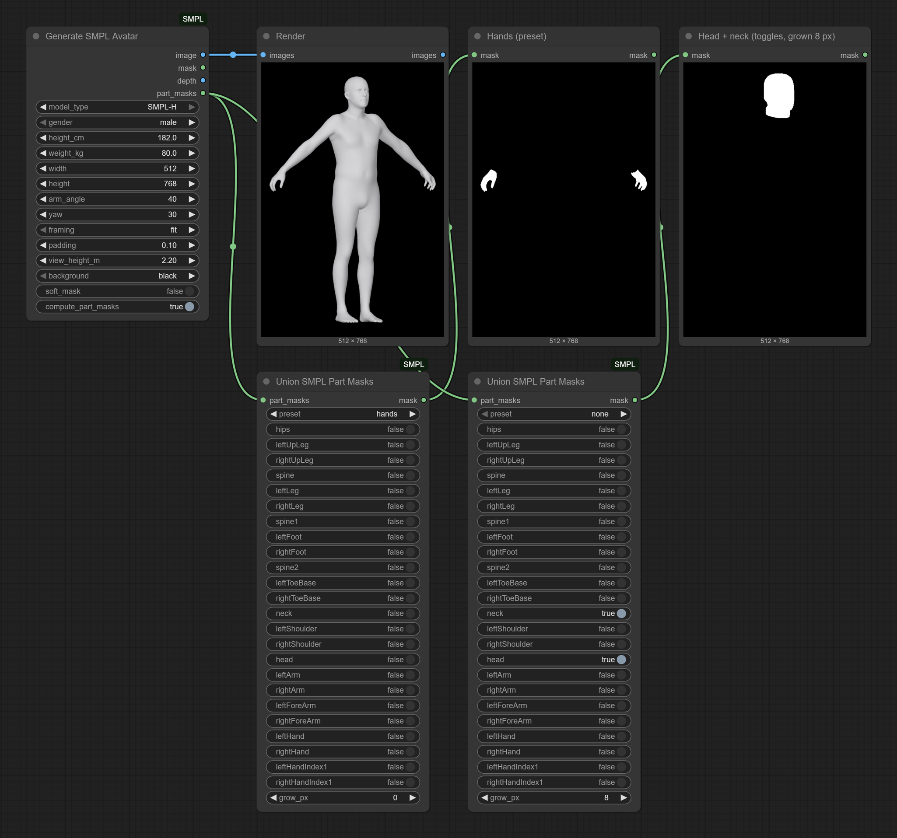Click the part_masks output port on Generate SMPL Avatar
This screenshot has height=838, width=897.
tap(203, 93)
